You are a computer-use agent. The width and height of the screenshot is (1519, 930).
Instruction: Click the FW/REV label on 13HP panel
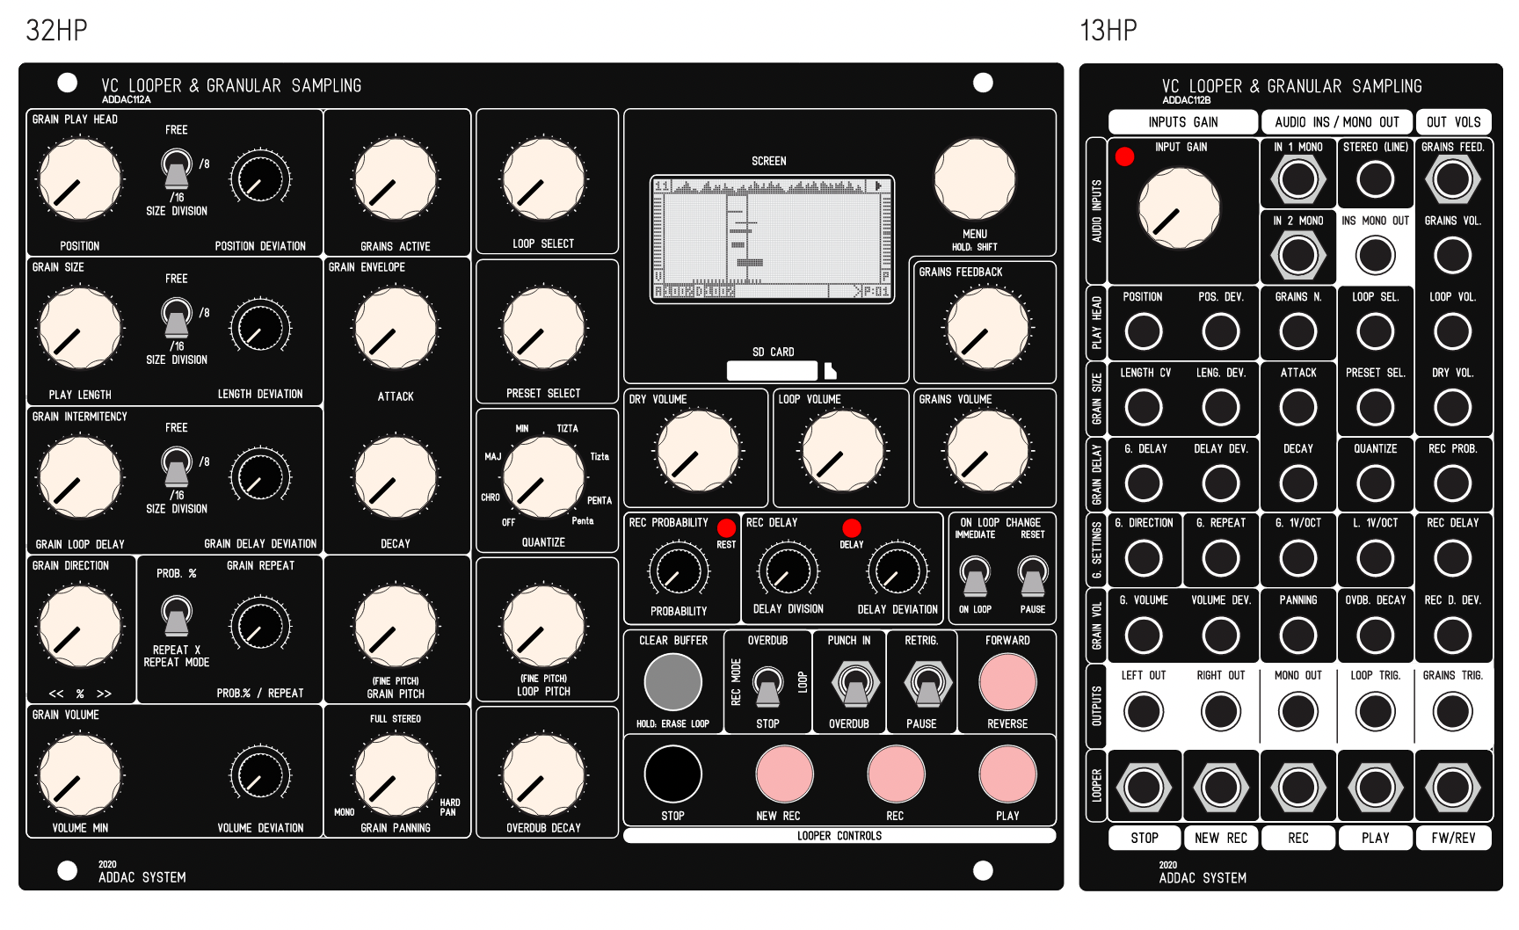tap(1453, 838)
